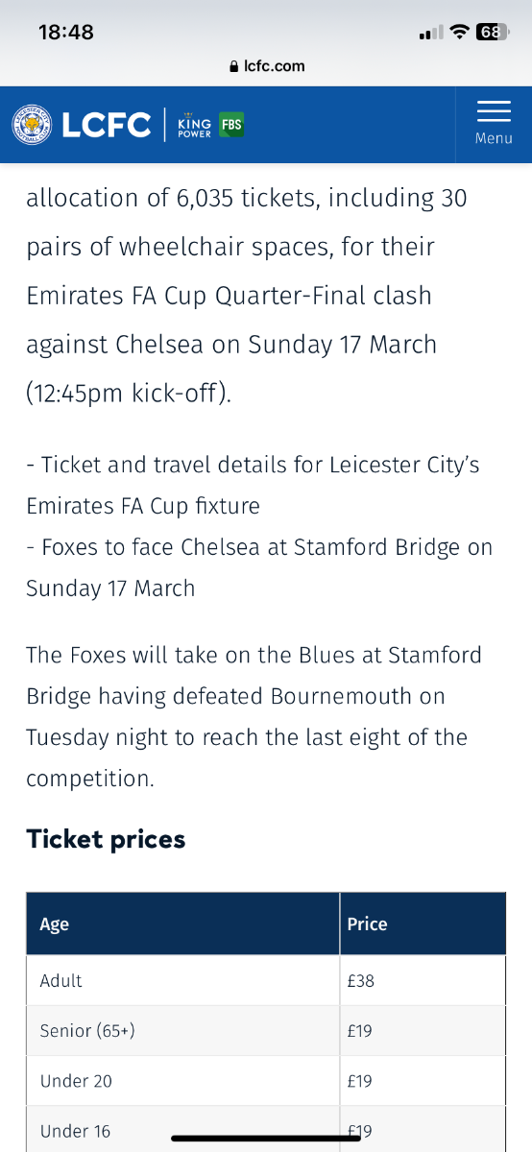Tap the Ticket prices heading
Screen dimensions: 532x1152
point(106,839)
